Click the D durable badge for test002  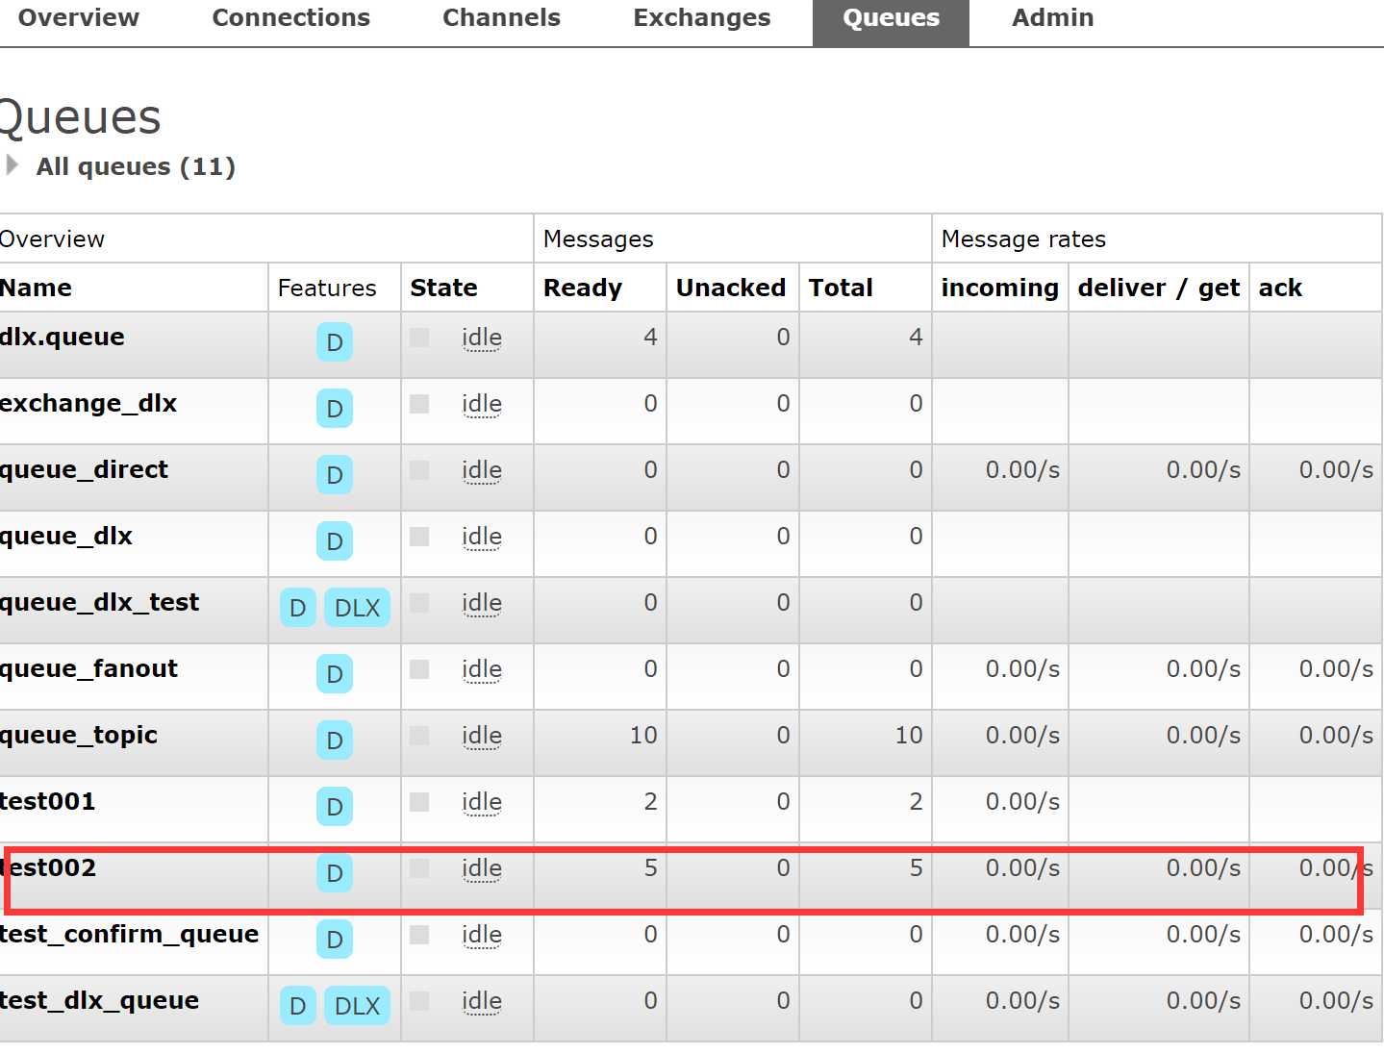pos(335,873)
